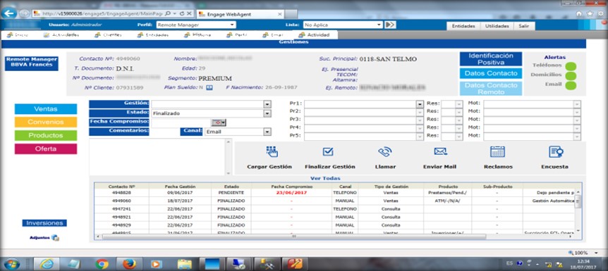Screen dimensions: 608x271
Task: Switch to the Historia tab
Action: pos(197,35)
